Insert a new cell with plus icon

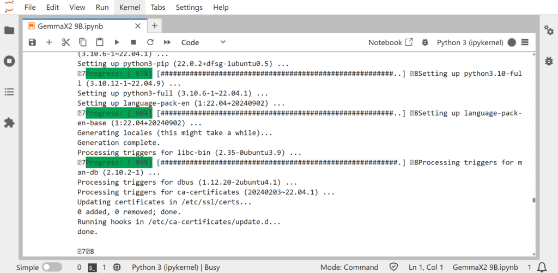49,43
